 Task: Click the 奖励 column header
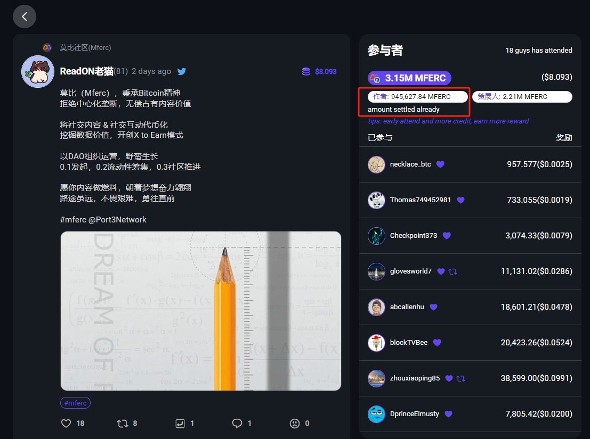(x=564, y=137)
